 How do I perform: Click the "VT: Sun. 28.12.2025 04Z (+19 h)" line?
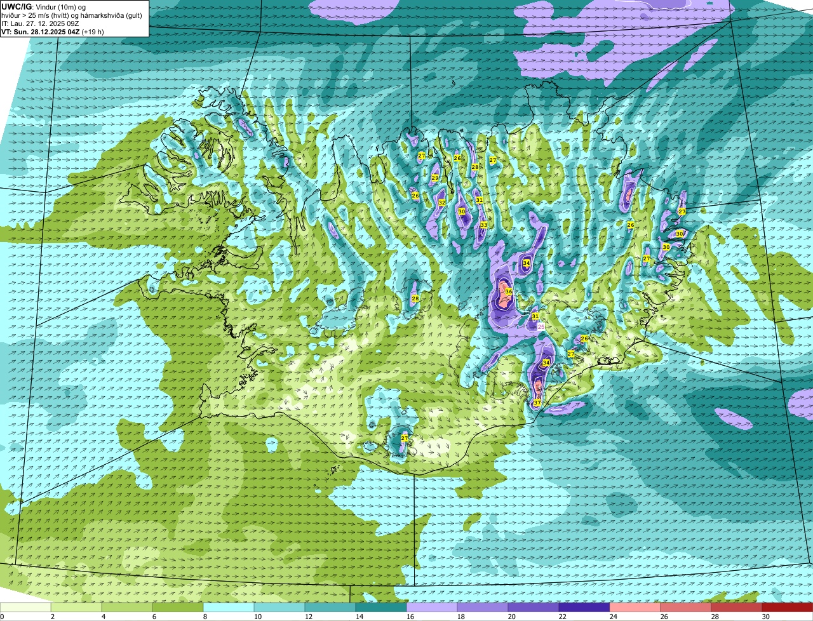(53, 32)
